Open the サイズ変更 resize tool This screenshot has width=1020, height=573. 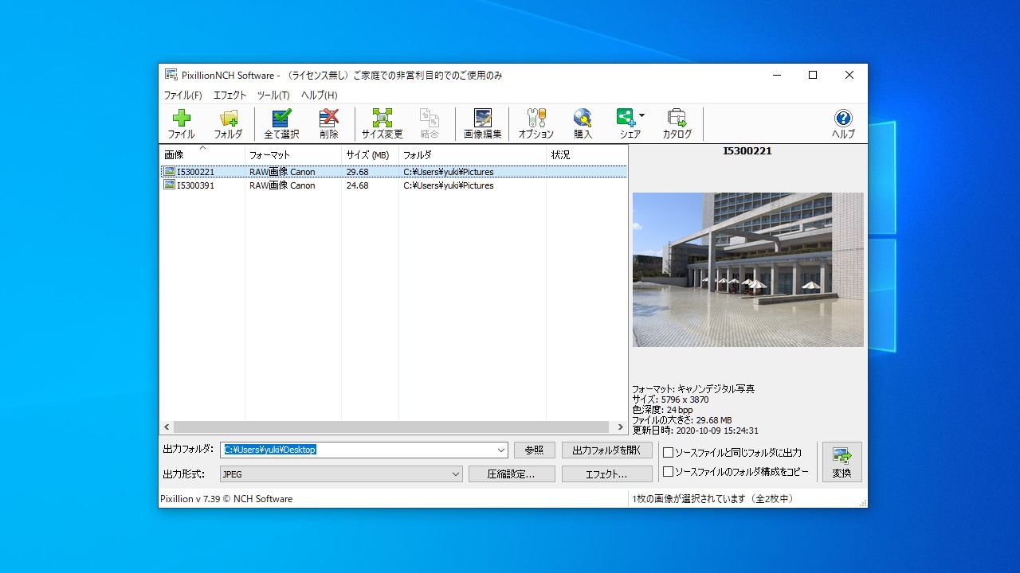[382, 123]
